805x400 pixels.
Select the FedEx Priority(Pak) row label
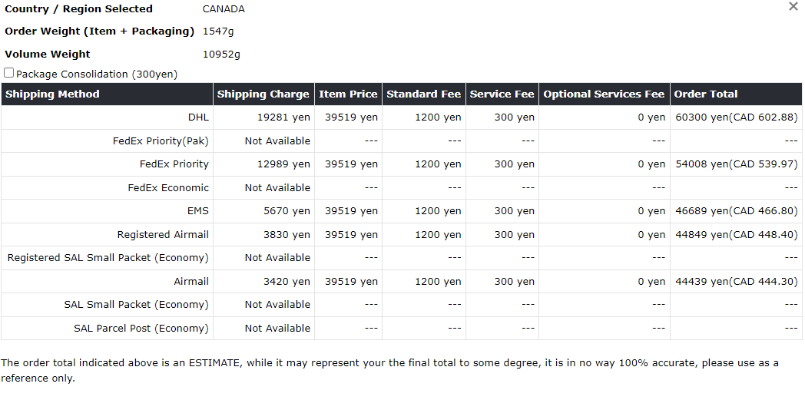[161, 141]
